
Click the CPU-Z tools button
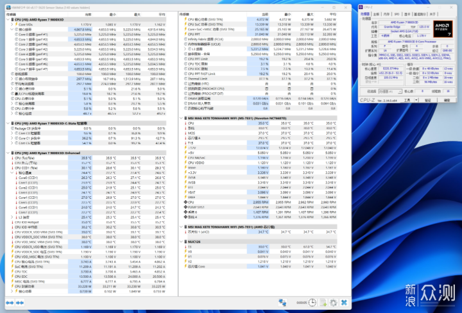[407, 100]
